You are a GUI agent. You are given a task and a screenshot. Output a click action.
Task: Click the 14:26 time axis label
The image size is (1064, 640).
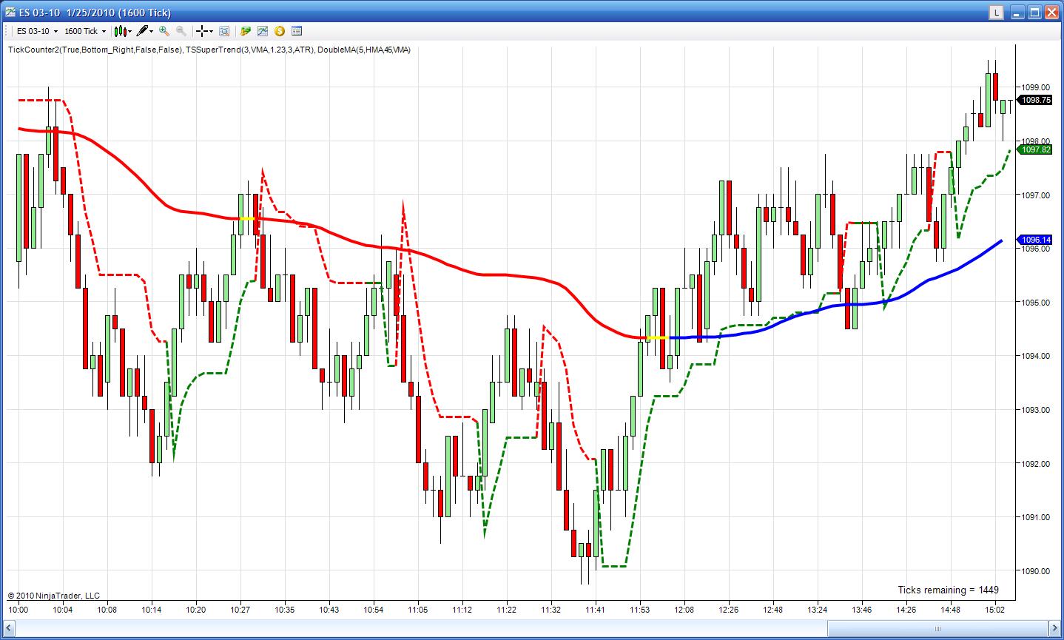(906, 610)
